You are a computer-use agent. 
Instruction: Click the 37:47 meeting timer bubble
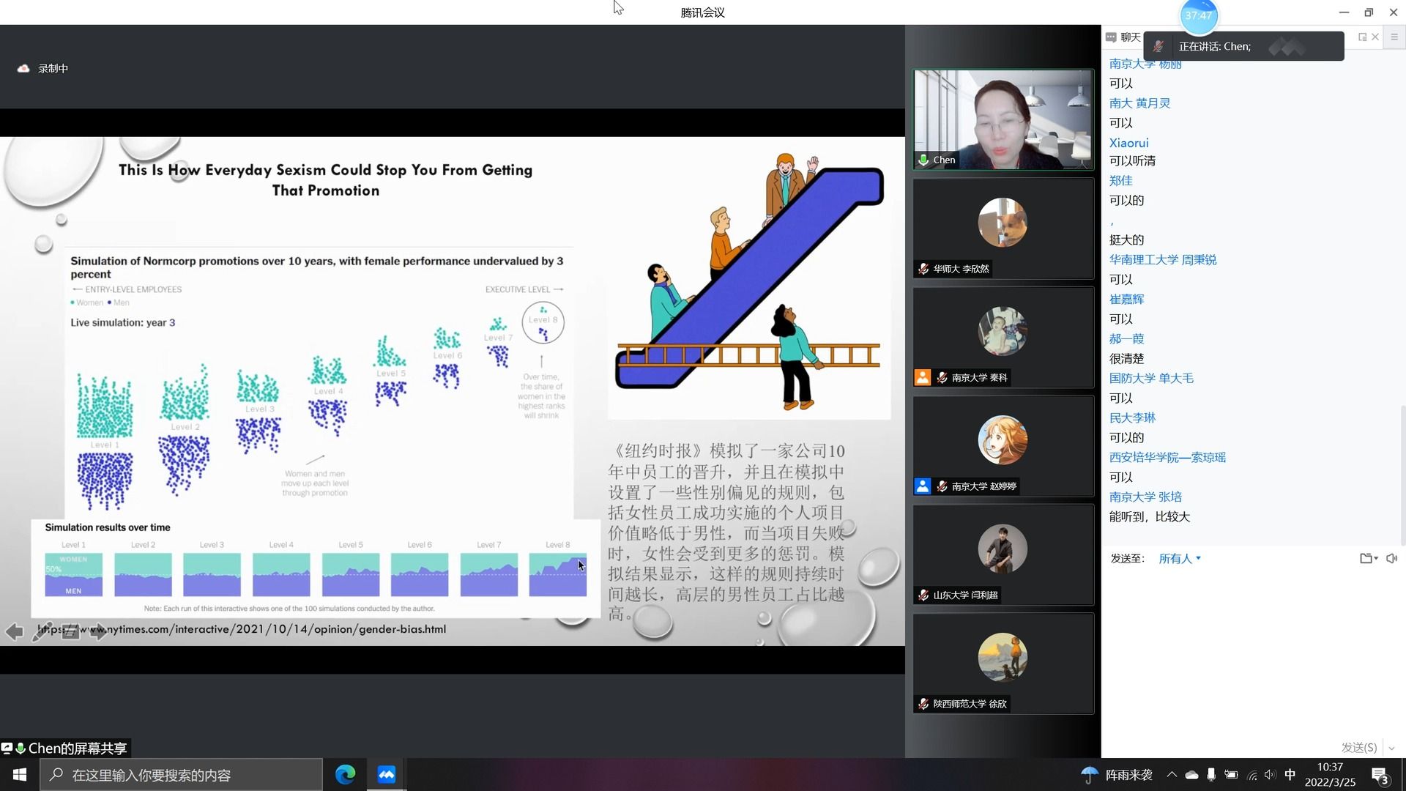coord(1198,15)
